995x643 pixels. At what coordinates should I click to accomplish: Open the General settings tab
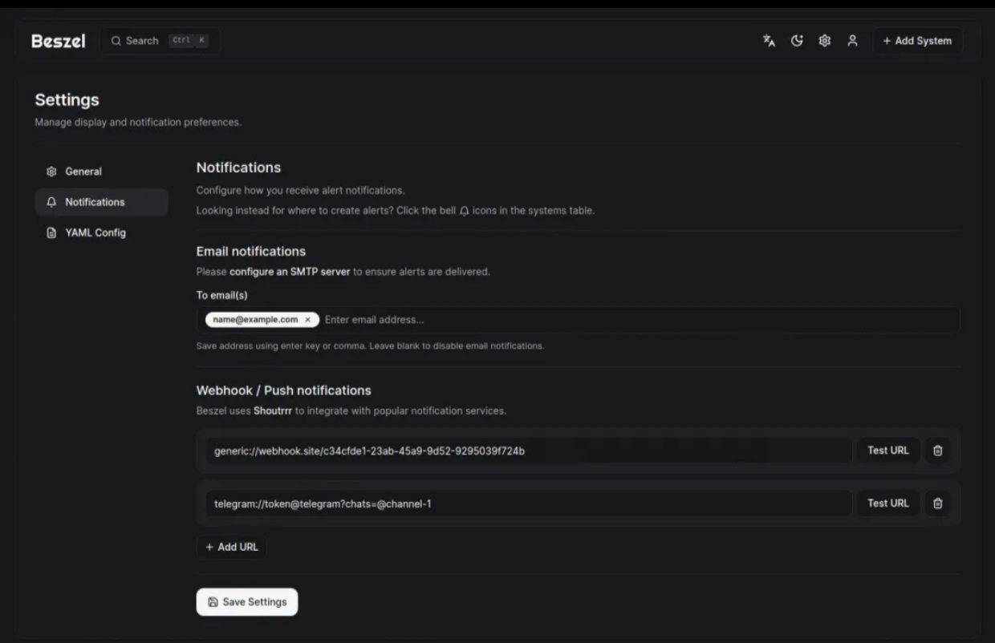coord(83,172)
